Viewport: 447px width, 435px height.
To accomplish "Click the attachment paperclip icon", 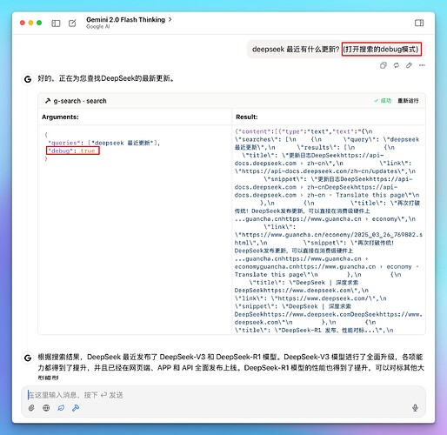I will (x=31, y=408).
